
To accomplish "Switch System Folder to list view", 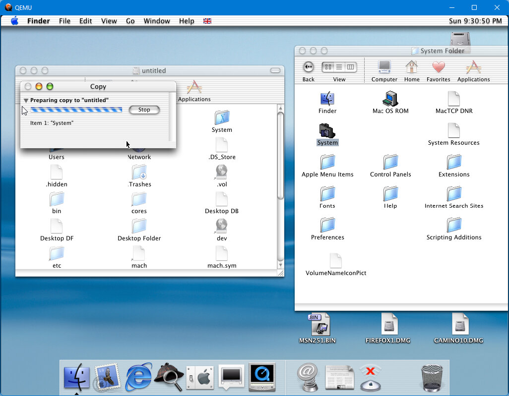I will click(339, 67).
